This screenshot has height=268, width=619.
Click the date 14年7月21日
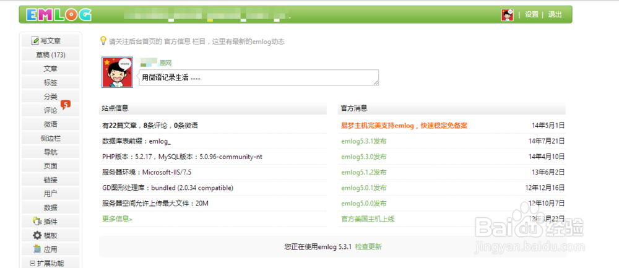(547, 141)
